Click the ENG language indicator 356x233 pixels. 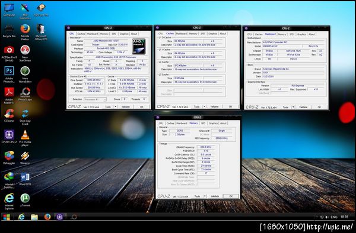pyautogui.click(x=333, y=217)
